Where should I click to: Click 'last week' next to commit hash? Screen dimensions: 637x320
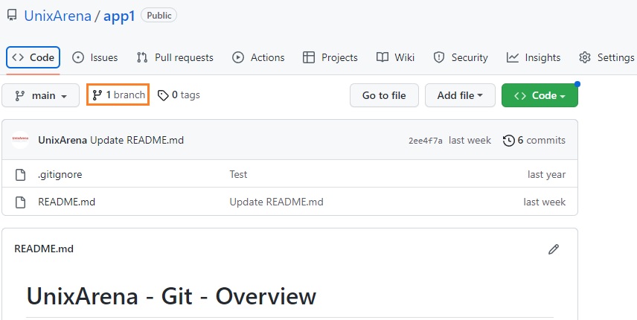pyautogui.click(x=470, y=140)
